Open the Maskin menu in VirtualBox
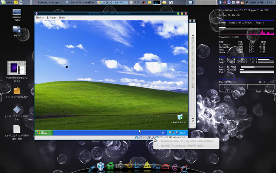 [x=40, y=17]
